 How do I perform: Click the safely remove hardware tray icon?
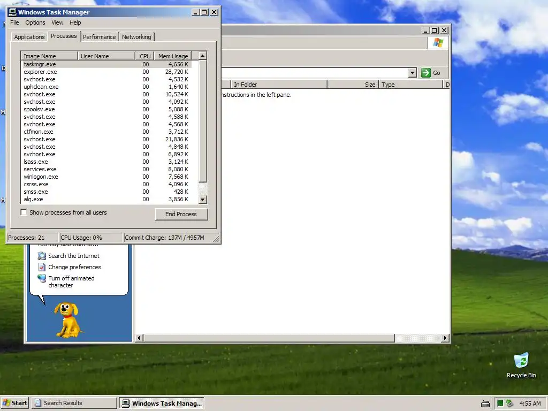click(509, 404)
